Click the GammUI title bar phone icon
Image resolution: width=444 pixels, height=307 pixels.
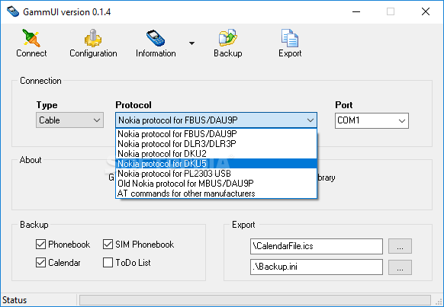(13, 11)
